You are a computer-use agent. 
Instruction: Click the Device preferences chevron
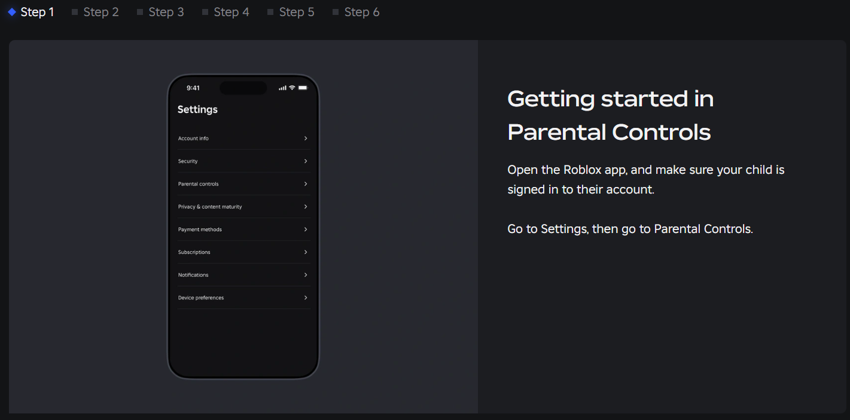pos(306,298)
